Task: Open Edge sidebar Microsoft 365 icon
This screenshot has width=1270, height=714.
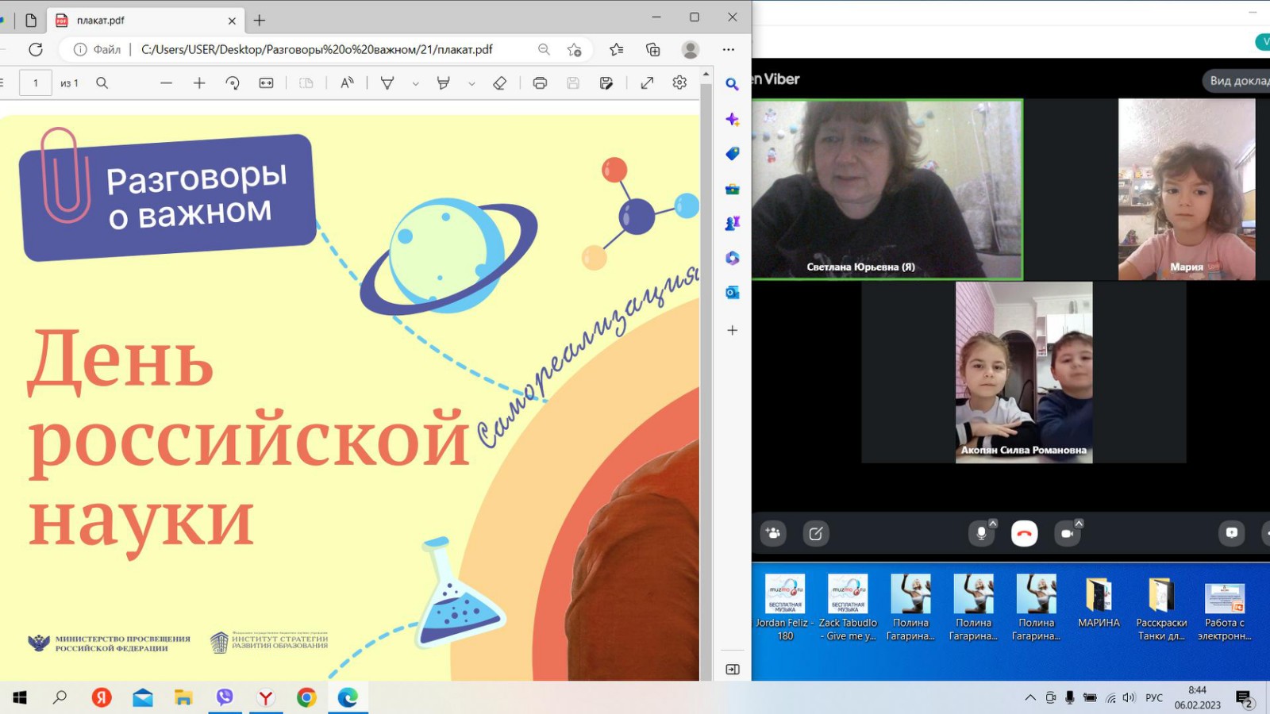Action: coord(733,258)
